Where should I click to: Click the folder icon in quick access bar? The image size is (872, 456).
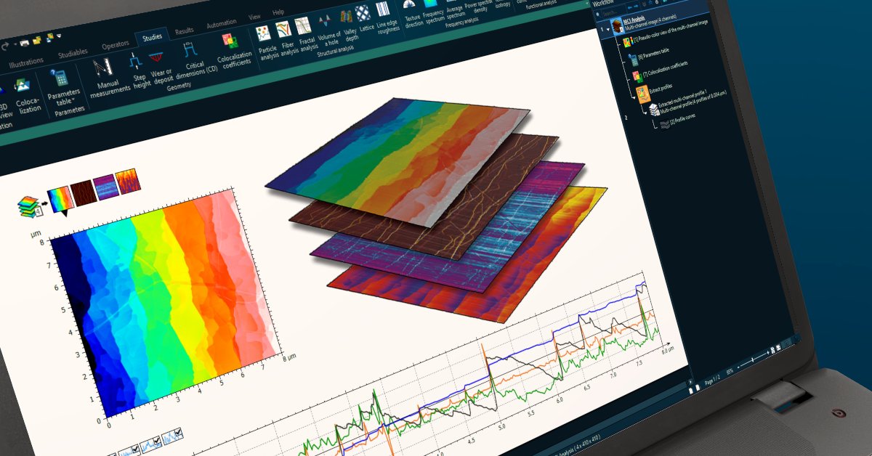(36, 40)
